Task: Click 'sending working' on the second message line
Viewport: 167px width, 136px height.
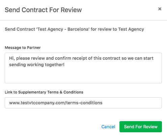Action: tap(26, 65)
